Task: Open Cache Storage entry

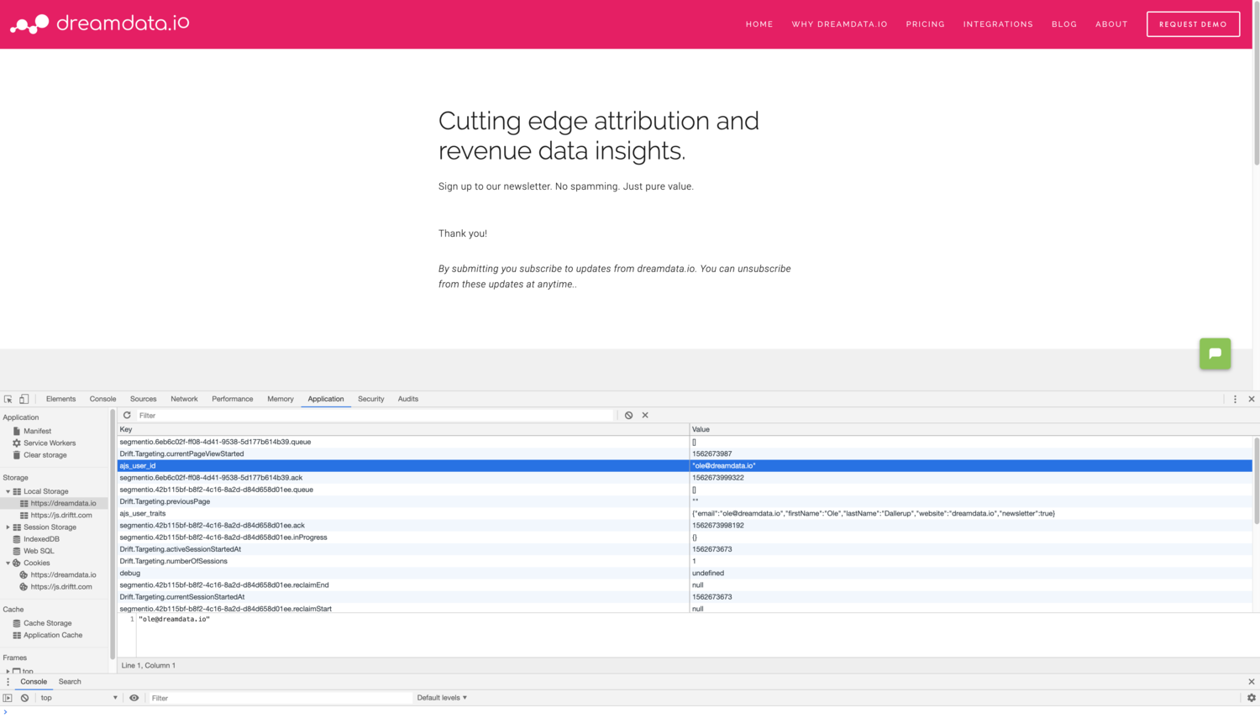Action: 47,623
